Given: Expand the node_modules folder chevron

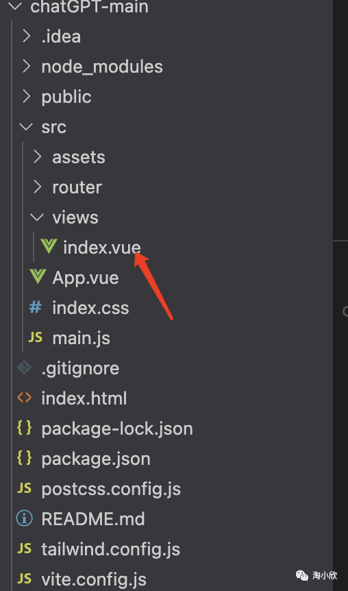Looking at the screenshot, I should coord(26,67).
